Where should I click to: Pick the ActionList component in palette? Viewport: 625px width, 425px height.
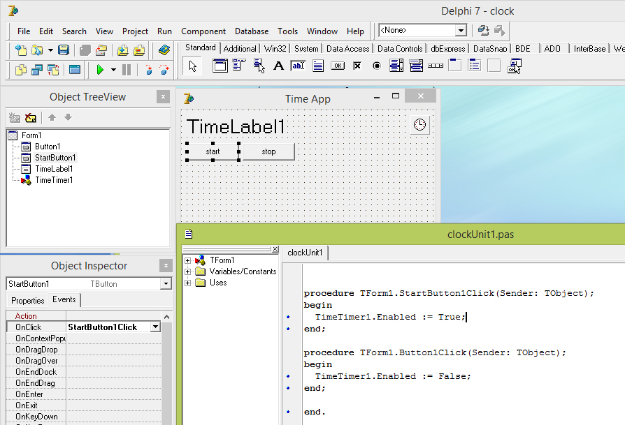click(x=514, y=66)
